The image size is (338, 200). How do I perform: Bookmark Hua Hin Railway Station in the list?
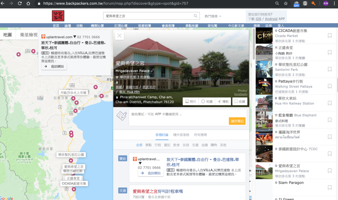tap(330, 103)
